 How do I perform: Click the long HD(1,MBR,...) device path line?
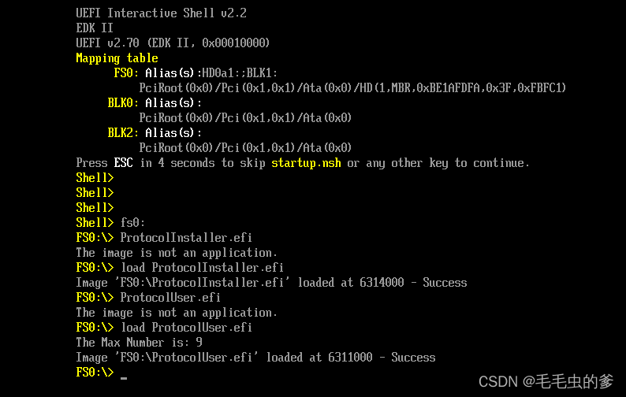[352, 87]
